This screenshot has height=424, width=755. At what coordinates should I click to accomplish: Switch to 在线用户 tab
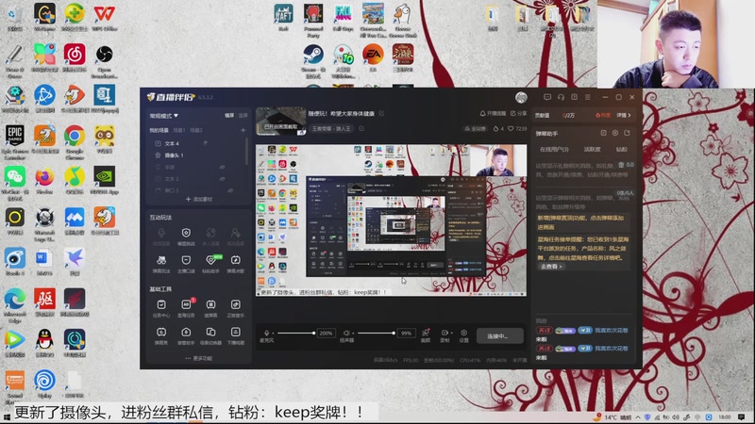(x=554, y=150)
